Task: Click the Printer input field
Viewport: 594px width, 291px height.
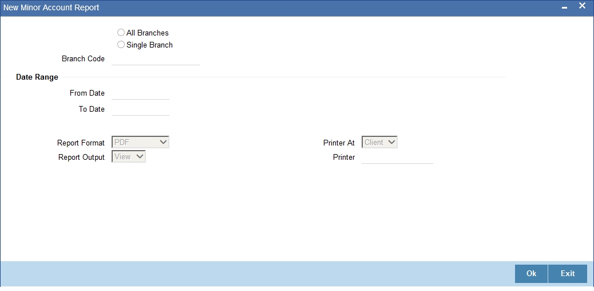Action: coord(397,157)
